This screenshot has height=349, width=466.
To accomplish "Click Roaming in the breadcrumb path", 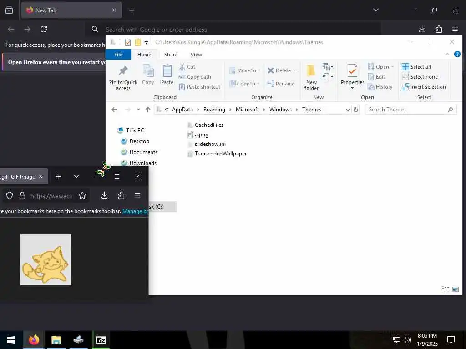I will (x=214, y=110).
